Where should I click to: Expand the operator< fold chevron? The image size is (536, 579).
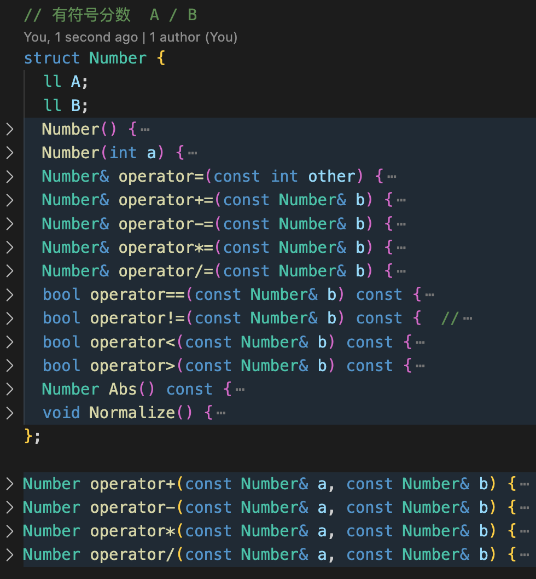(x=9, y=342)
